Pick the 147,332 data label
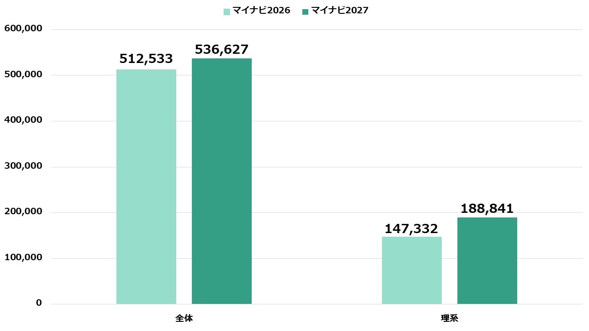 coord(411,228)
